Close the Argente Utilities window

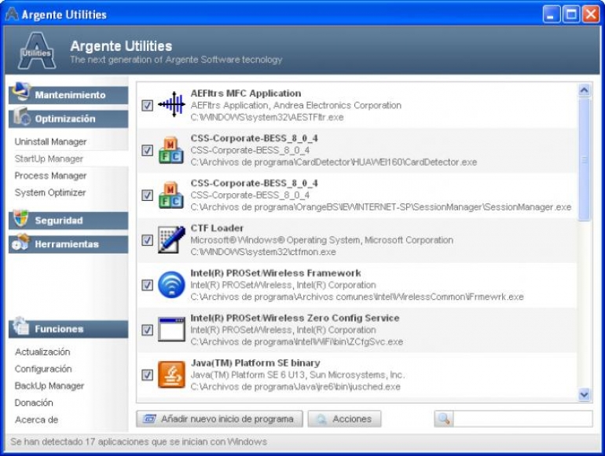pos(591,15)
